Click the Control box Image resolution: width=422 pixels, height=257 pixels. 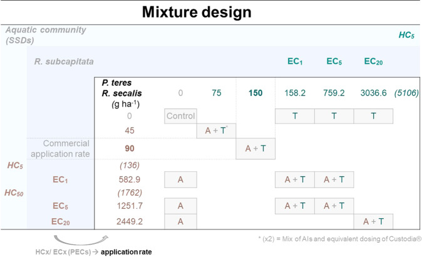pyautogui.click(x=180, y=116)
